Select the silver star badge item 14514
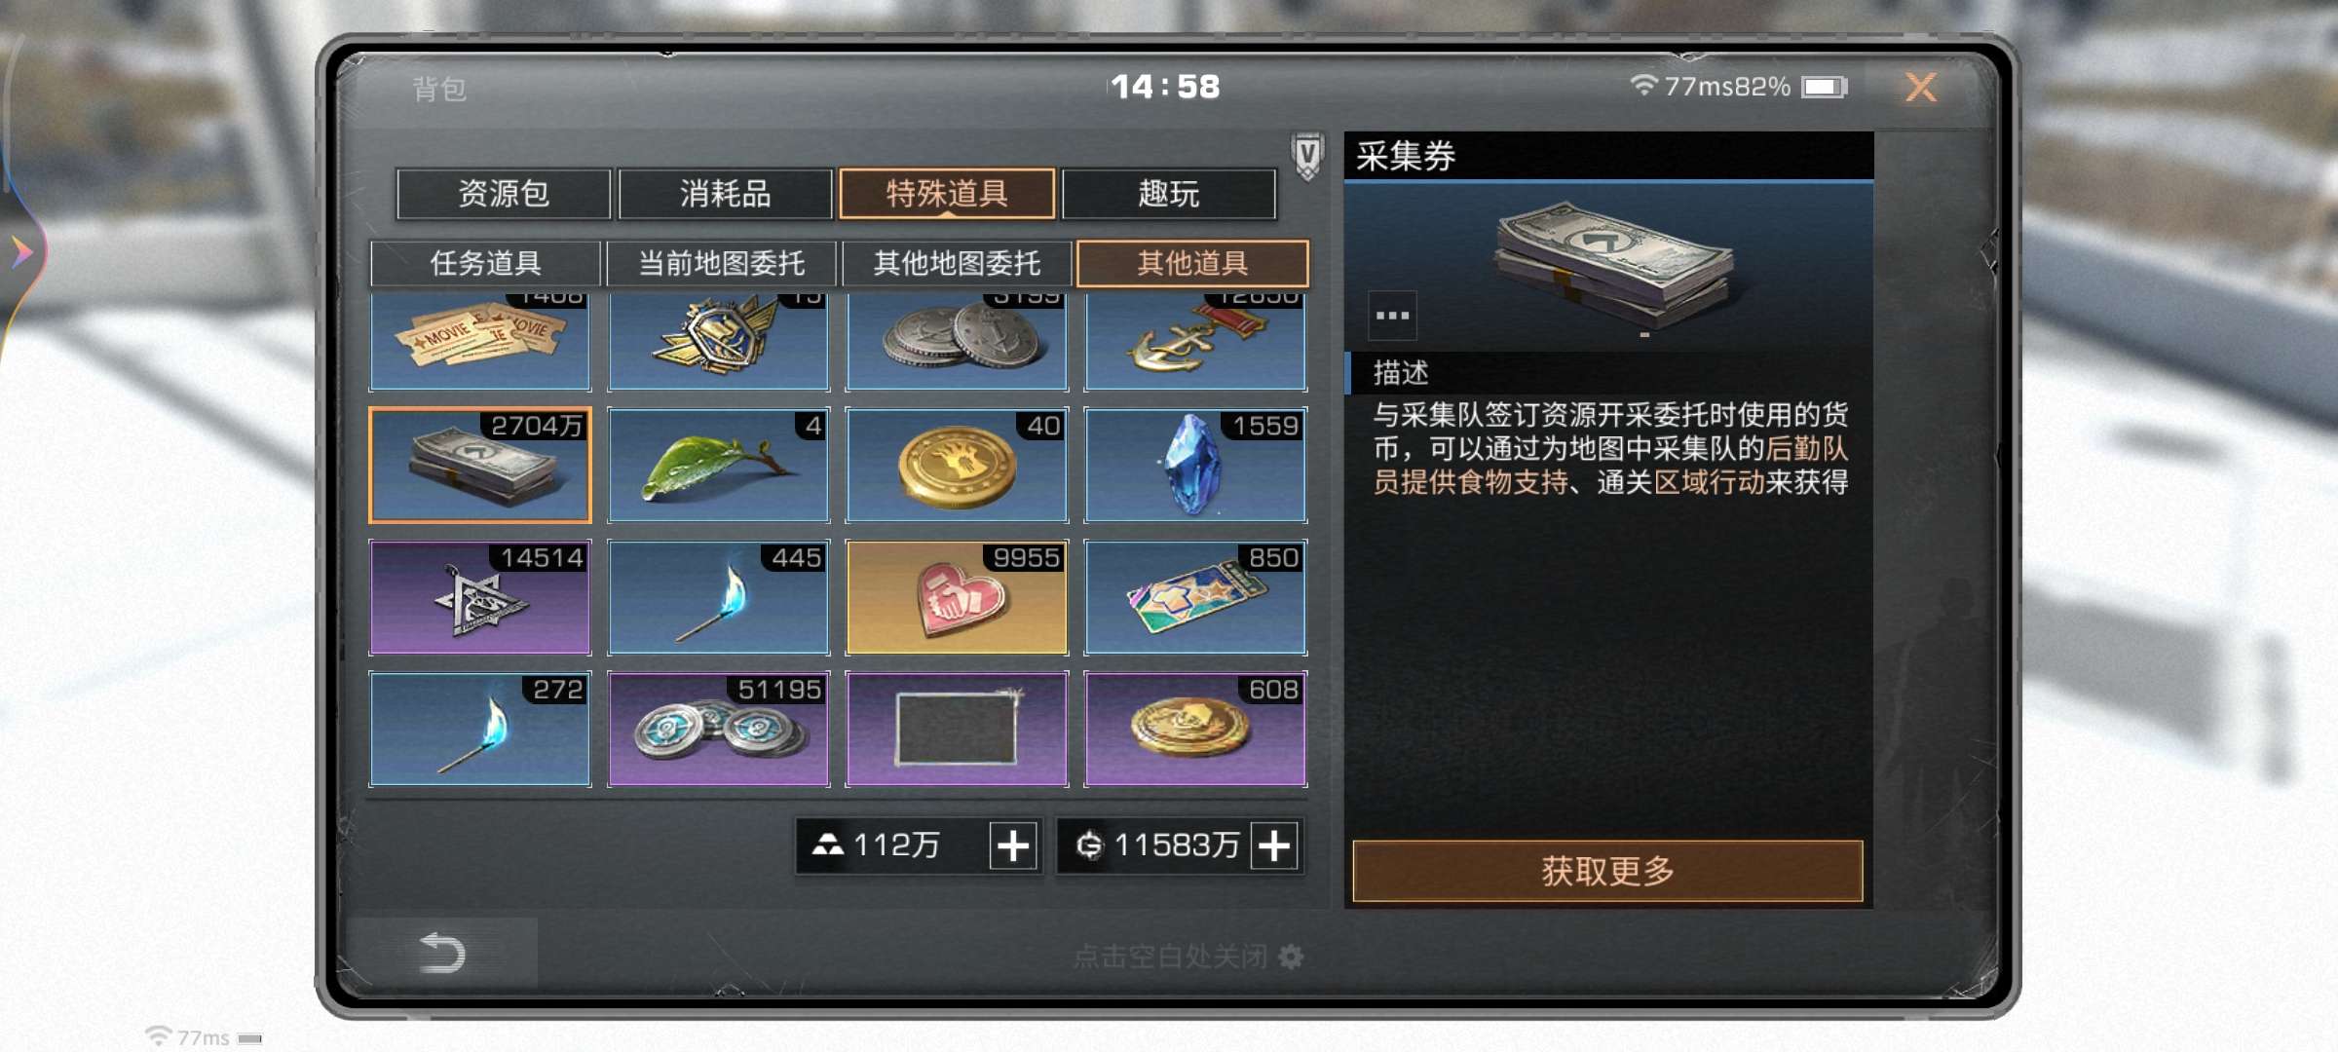The width and height of the screenshot is (2338, 1052). click(x=479, y=597)
